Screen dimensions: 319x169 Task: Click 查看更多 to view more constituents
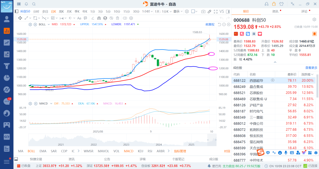(x=311, y=68)
